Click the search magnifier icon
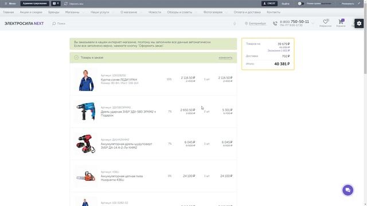The image size is (367, 206). coord(54,23)
